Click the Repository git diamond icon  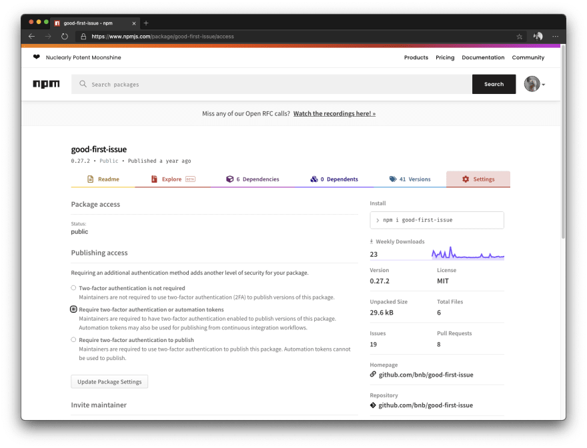click(x=373, y=405)
